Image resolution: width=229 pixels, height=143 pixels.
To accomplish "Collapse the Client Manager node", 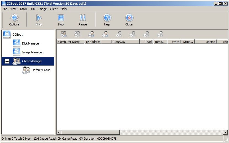I will (x=7, y=61).
